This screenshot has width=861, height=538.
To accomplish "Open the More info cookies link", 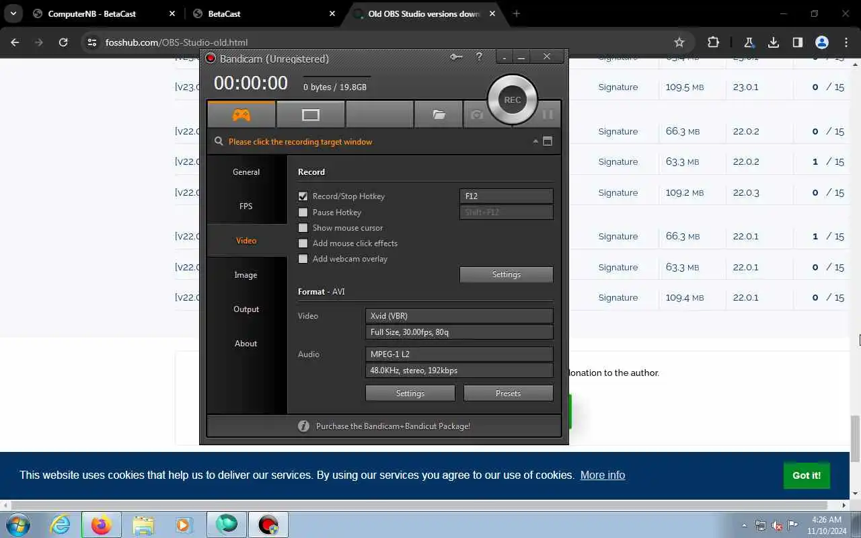I will tap(603, 475).
